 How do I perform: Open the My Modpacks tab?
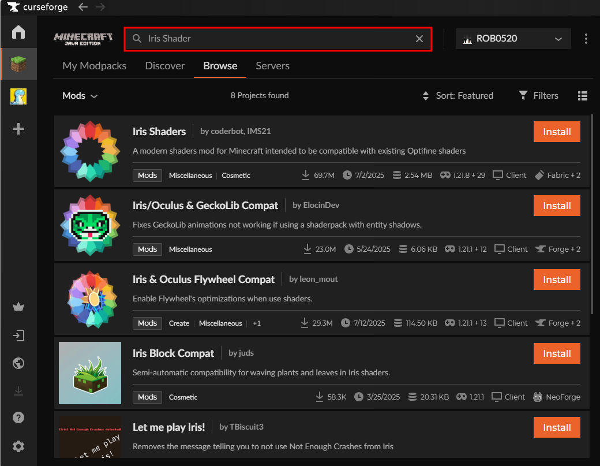pos(94,66)
